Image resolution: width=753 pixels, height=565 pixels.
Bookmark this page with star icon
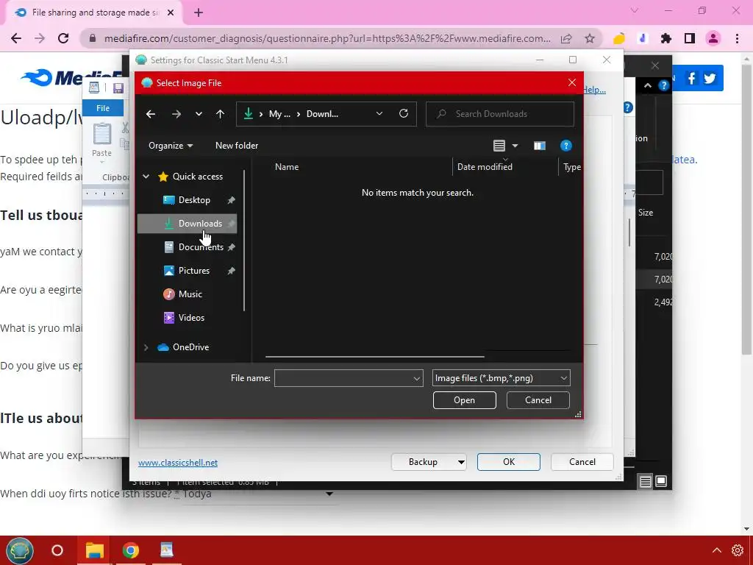pos(590,38)
